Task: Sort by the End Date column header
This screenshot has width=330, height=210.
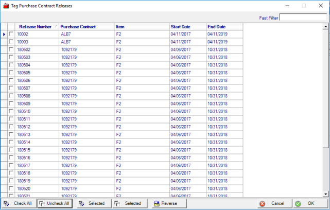Action: coord(217,26)
